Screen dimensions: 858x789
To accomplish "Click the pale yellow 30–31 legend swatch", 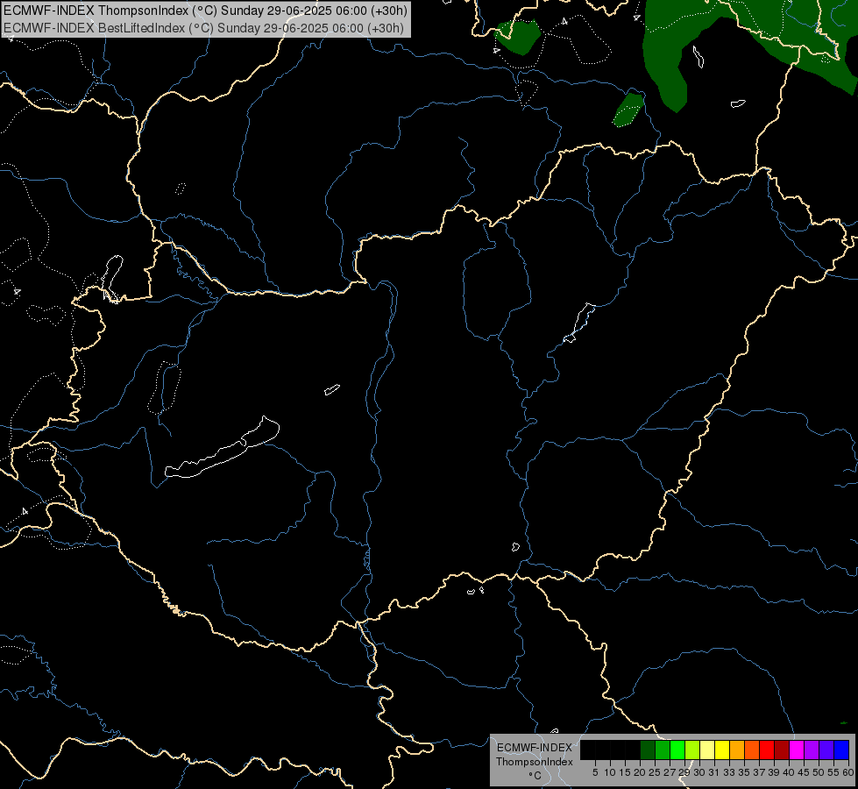I will [x=707, y=750].
